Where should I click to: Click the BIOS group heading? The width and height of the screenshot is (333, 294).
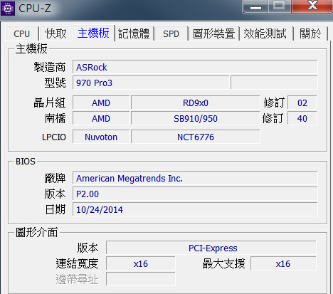point(26,162)
